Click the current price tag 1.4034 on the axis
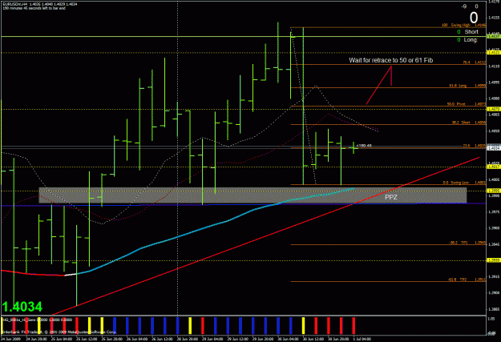The image size is (501, 342). tap(494, 148)
